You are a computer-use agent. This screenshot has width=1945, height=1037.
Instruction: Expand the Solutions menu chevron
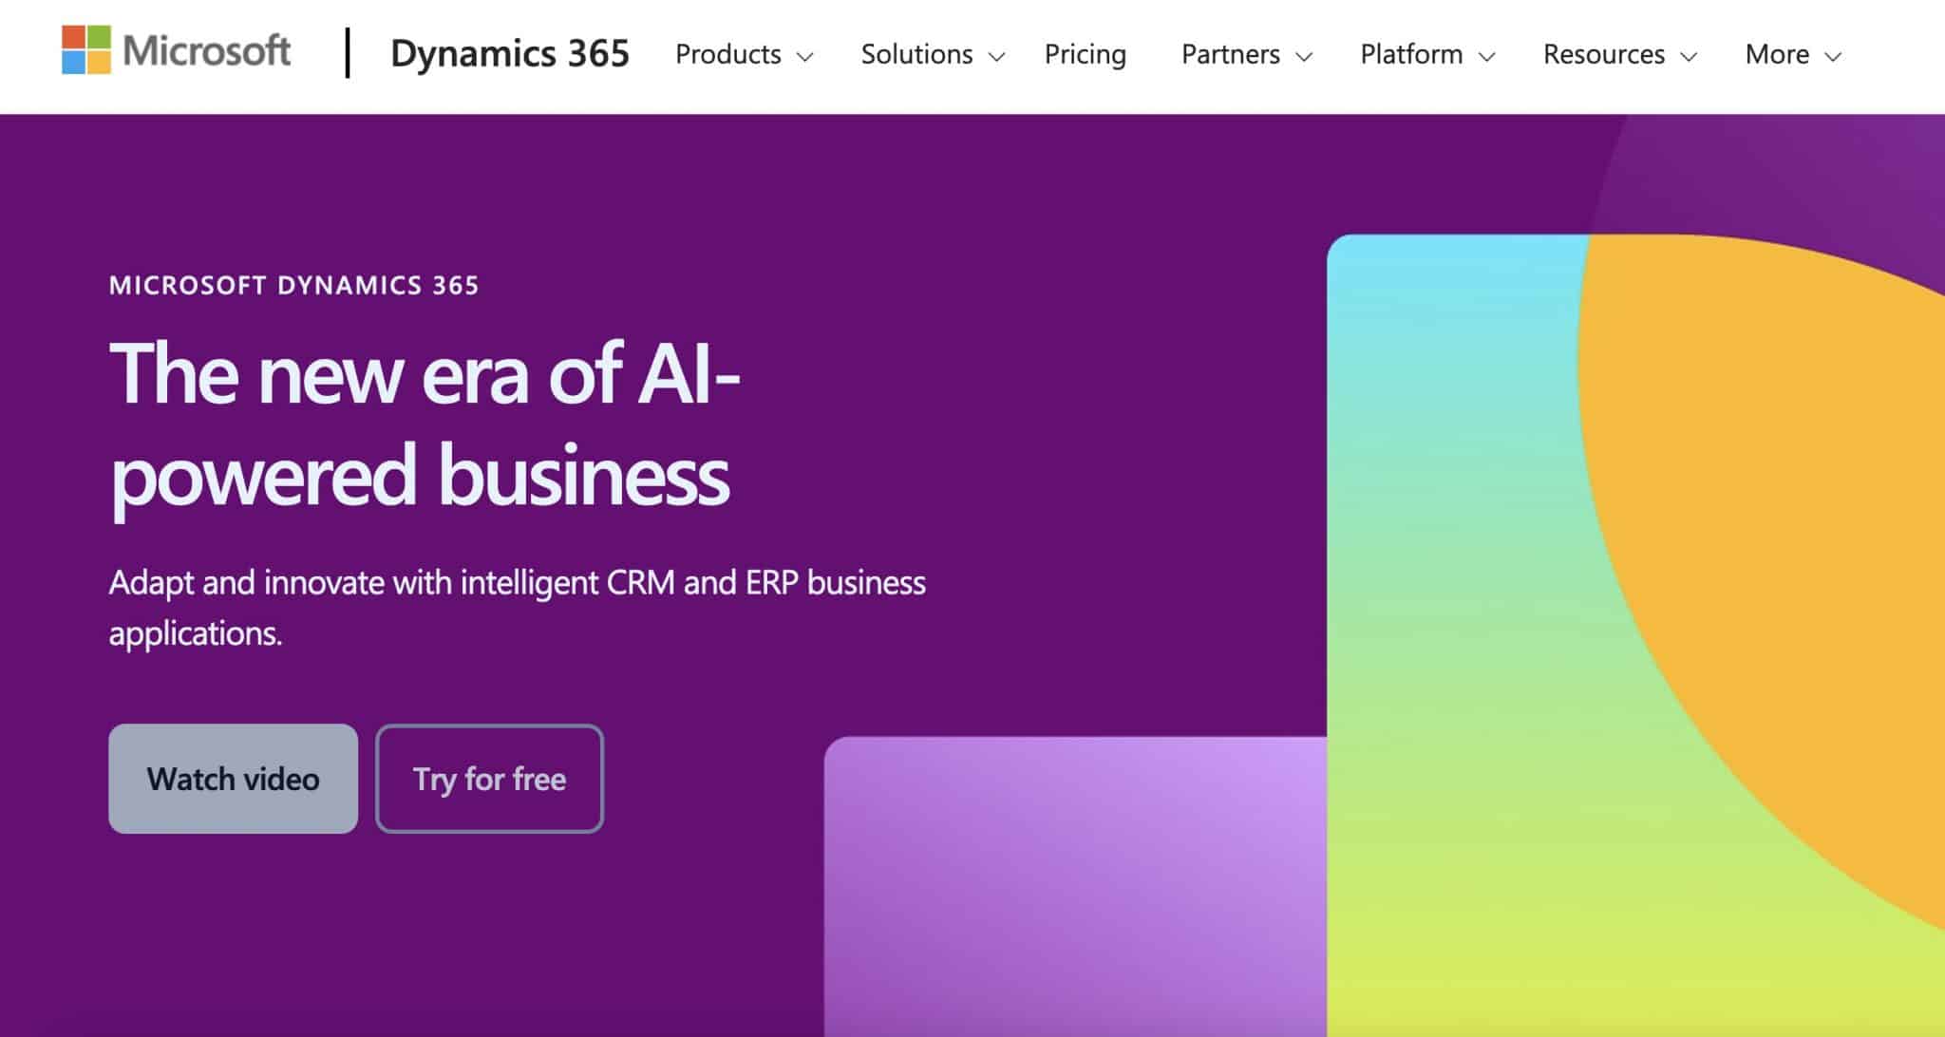tap(997, 58)
